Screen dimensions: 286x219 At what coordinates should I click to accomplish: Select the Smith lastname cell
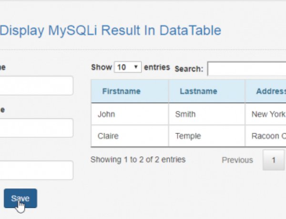(x=185, y=114)
